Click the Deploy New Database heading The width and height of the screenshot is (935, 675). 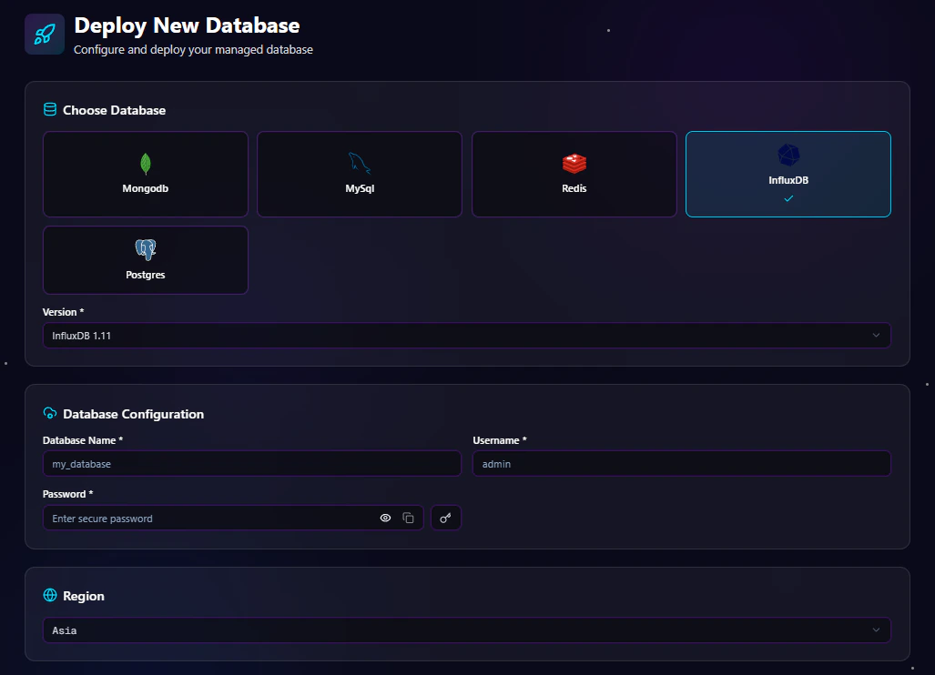(x=187, y=25)
